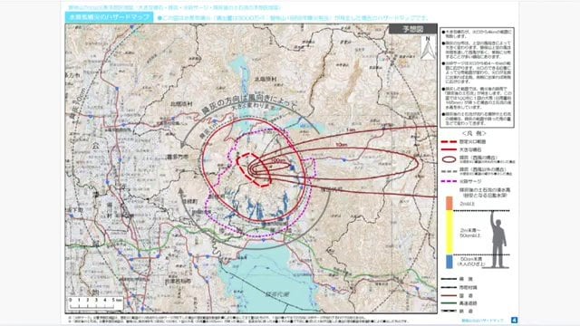Click the orange 2m-or-more depth swatch
The height and width of the screenshot is (326, 580).
(x=449, y=203)
